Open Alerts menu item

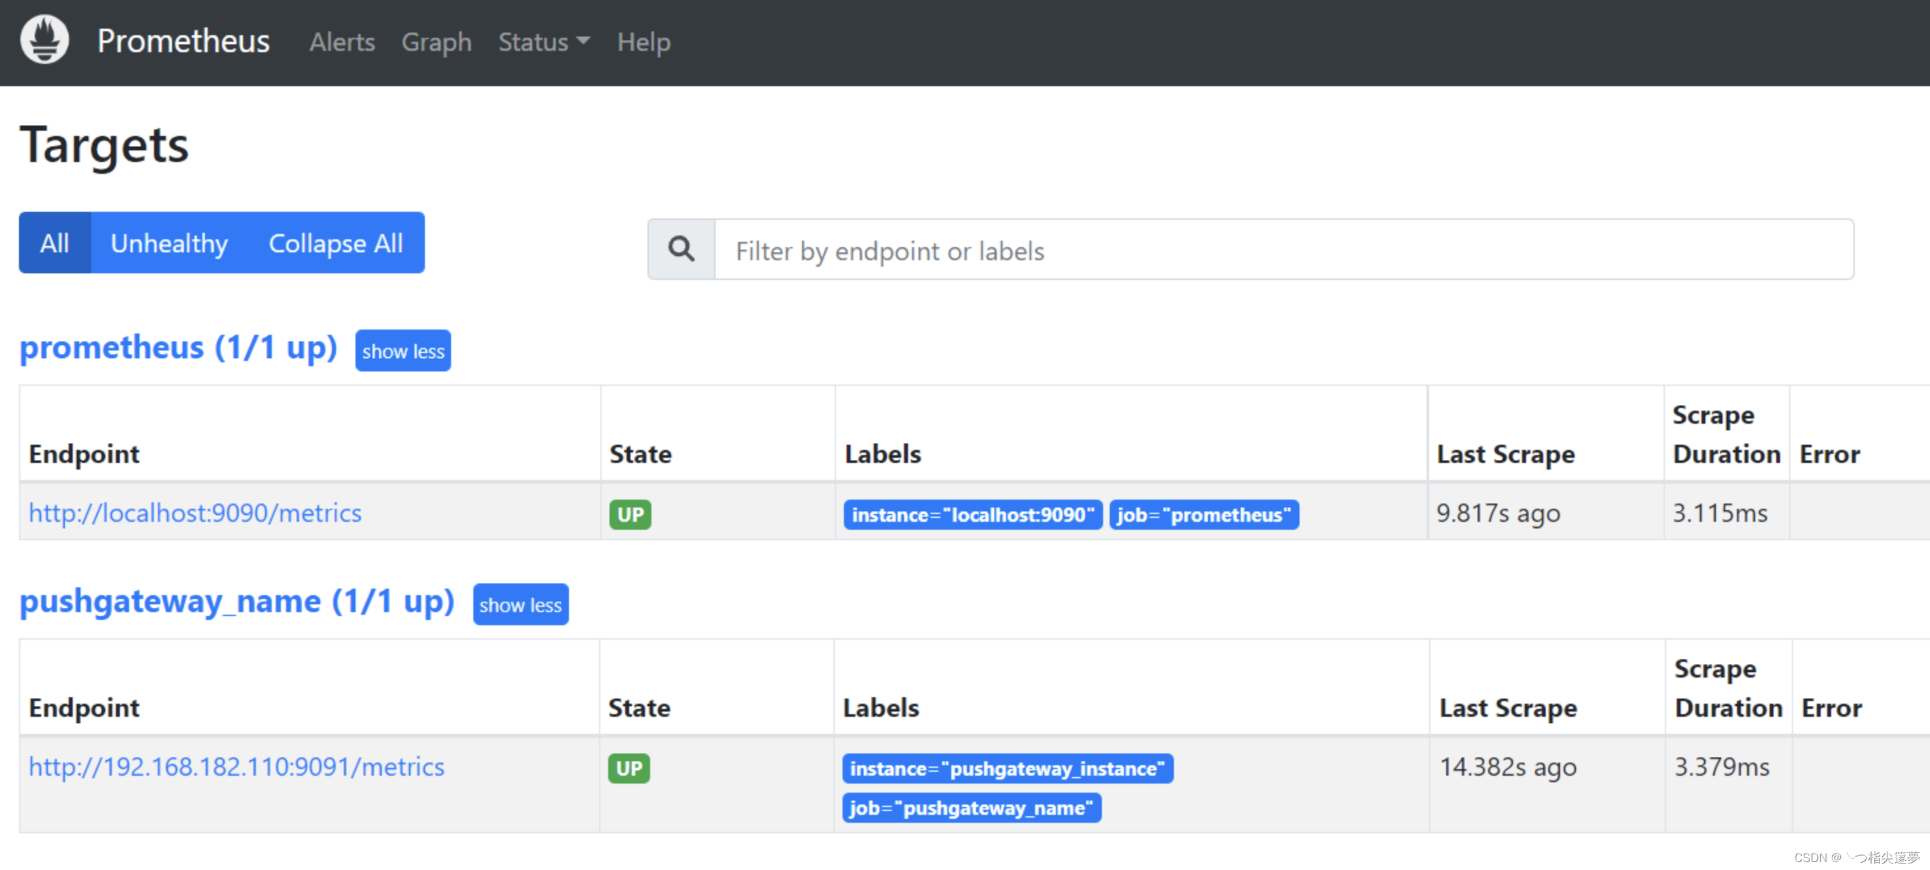click(341, 41)
